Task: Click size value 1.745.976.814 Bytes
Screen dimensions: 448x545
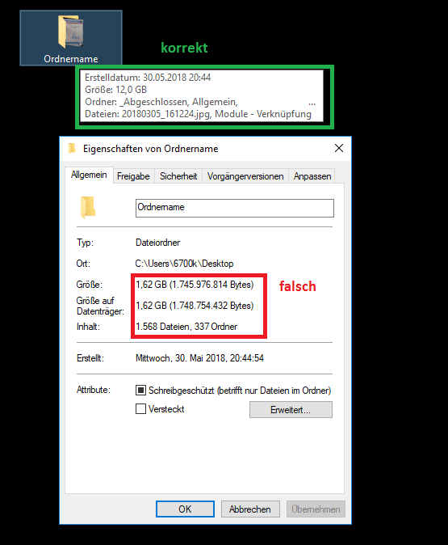Action: point(195,285)
